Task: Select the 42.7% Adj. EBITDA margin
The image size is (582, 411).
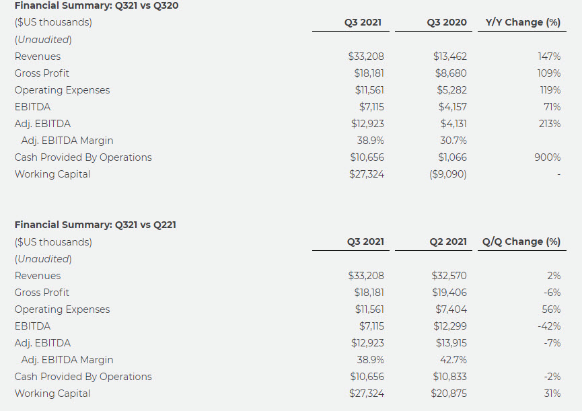Action: pyautogui.click(x=453, y=360)
